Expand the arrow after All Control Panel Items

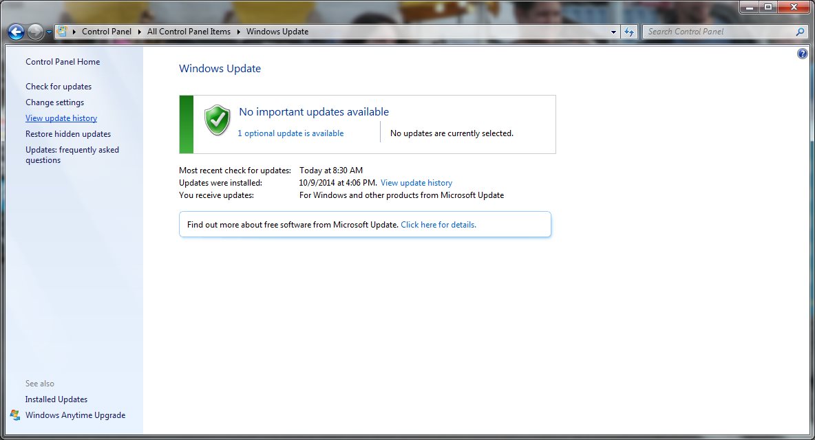(x=239, y=32)
